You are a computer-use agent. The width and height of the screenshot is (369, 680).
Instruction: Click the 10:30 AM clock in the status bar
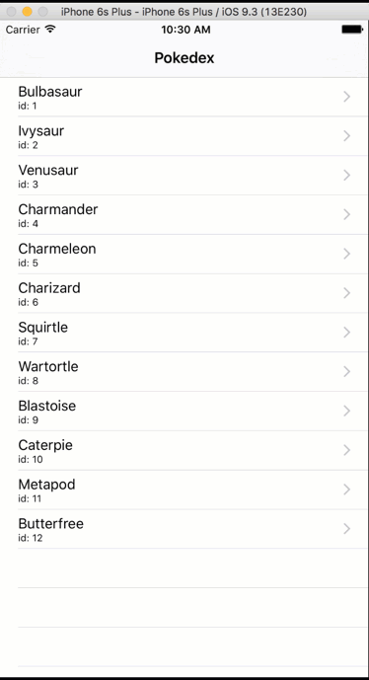(186, 30)
